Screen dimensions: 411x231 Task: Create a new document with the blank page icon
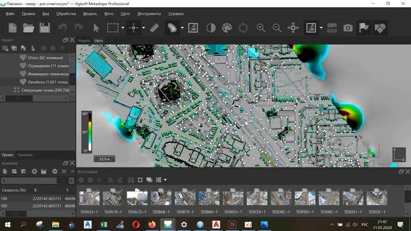tap(13, 28)
